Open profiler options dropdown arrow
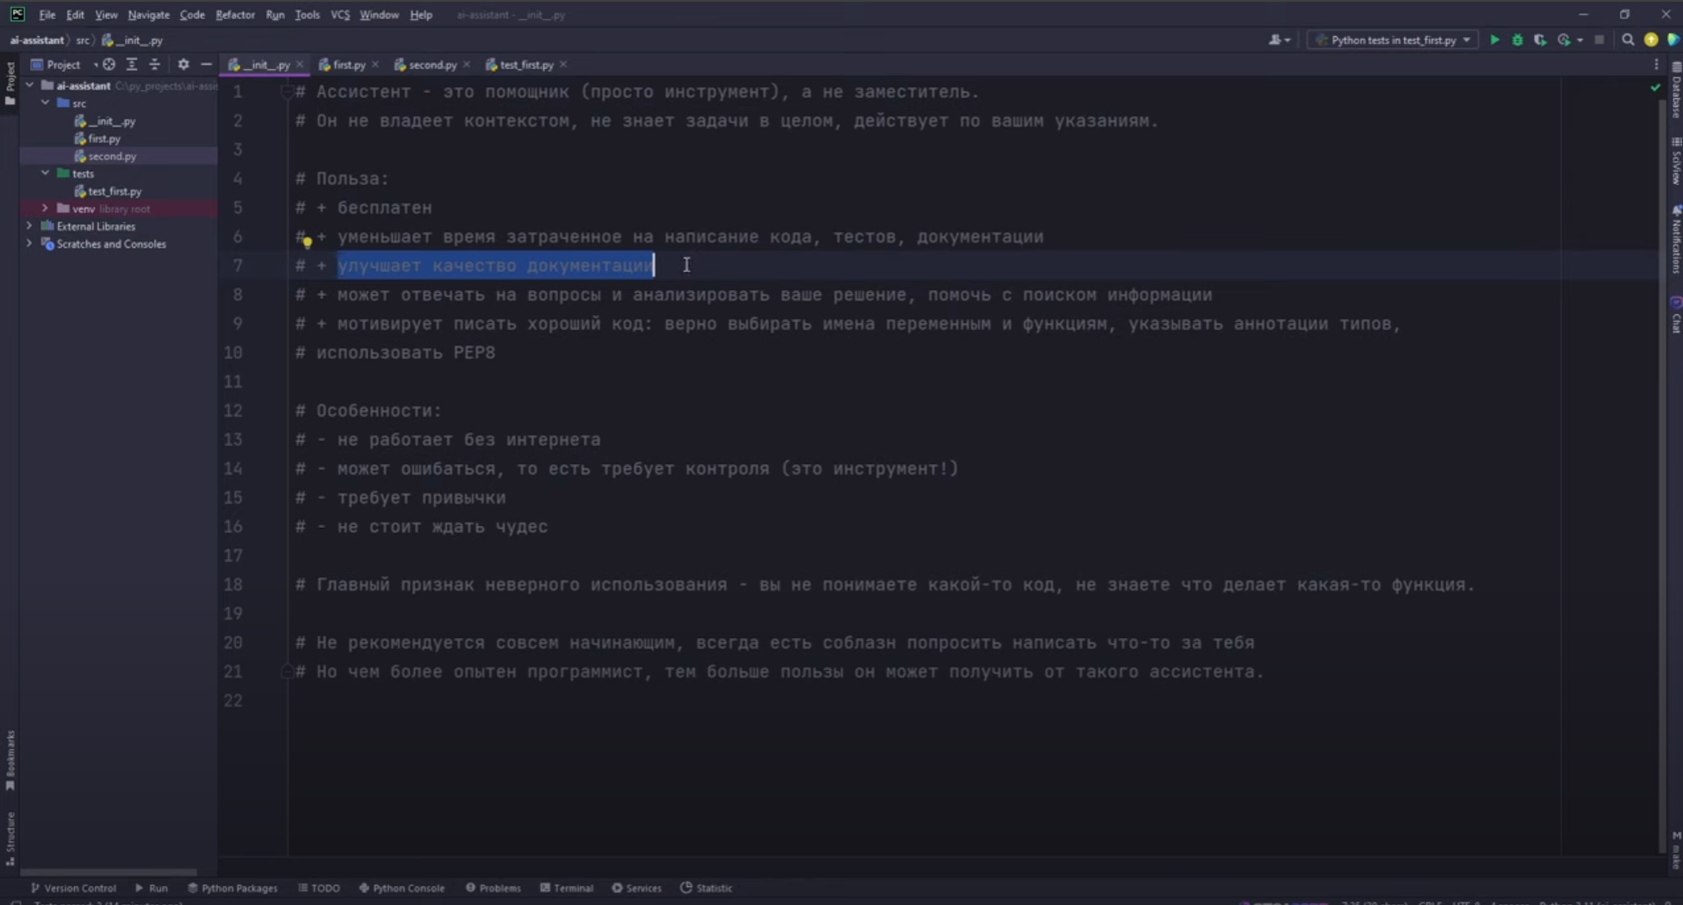 [1580, 40]
